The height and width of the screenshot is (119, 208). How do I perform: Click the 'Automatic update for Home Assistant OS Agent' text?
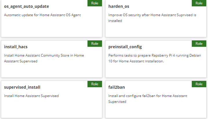[42, 15]
